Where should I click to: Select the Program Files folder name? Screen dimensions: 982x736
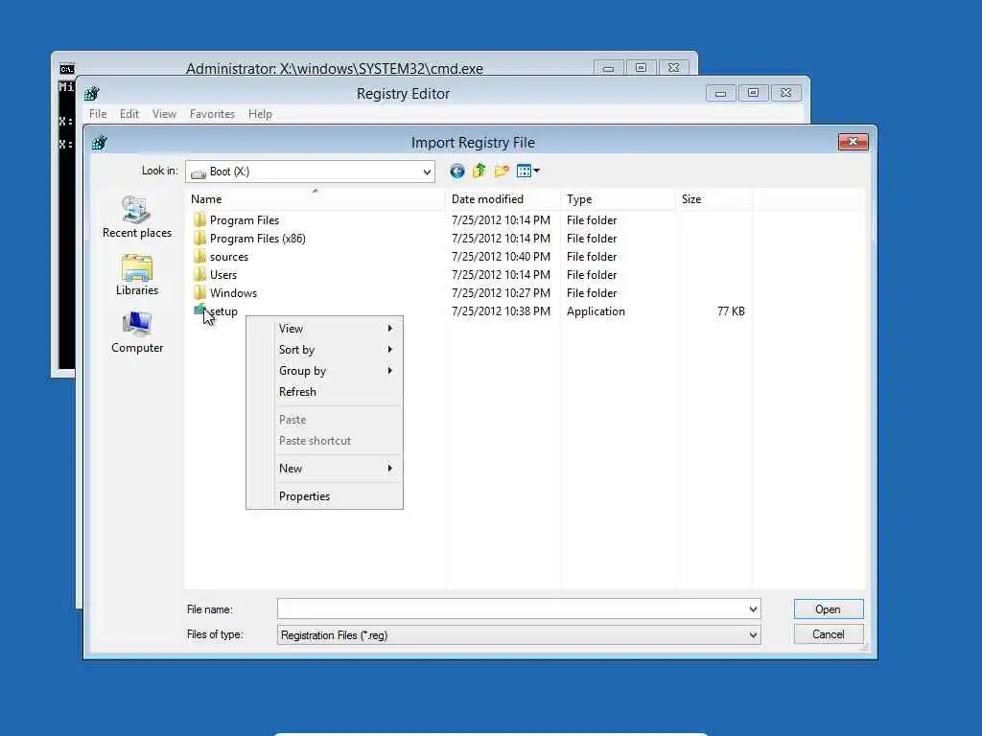click(x=245, y=220)
